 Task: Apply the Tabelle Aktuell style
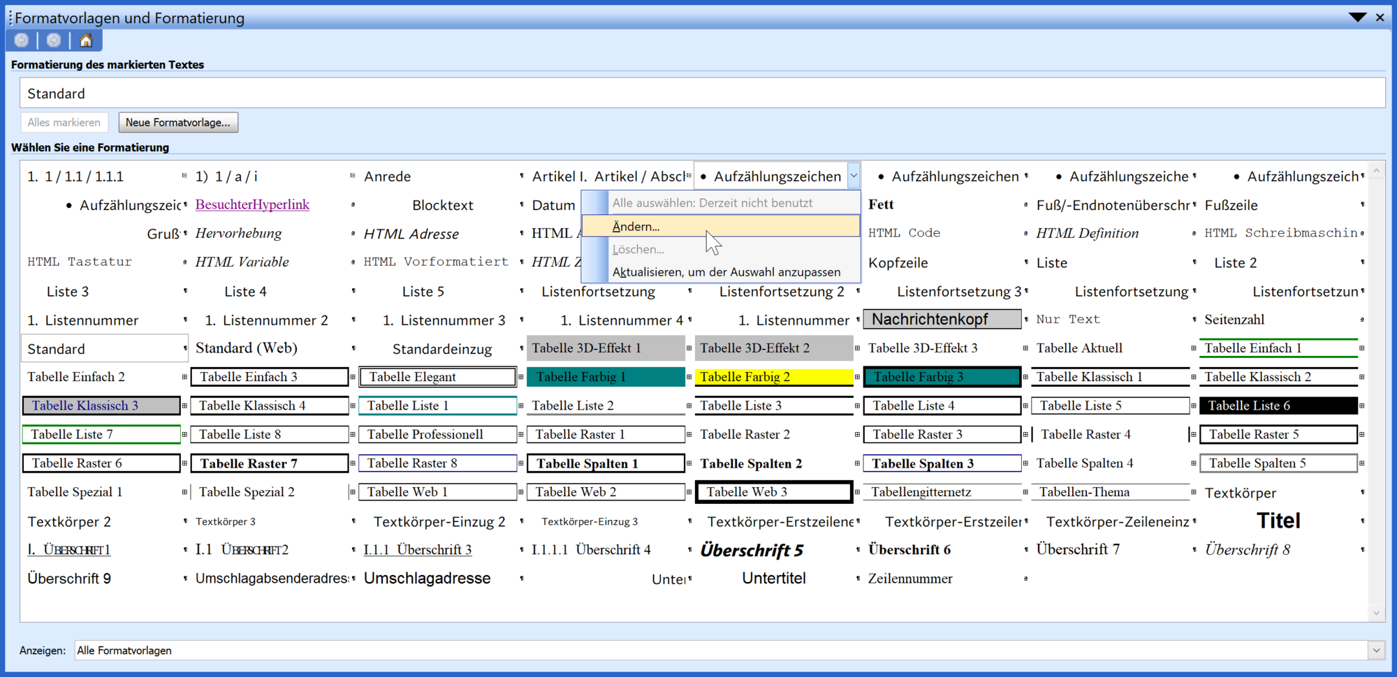coord(1079,348)
